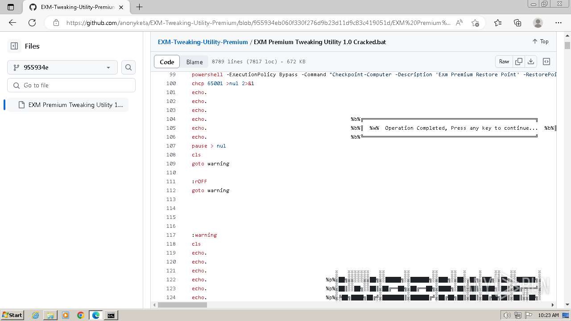Open Action Center flag icon
This screenshot has width=571, height=321.
tap(529, 315)
